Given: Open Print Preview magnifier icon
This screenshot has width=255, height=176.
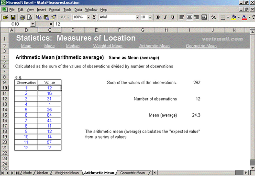Looking at the screenshot, I should 30,17.
